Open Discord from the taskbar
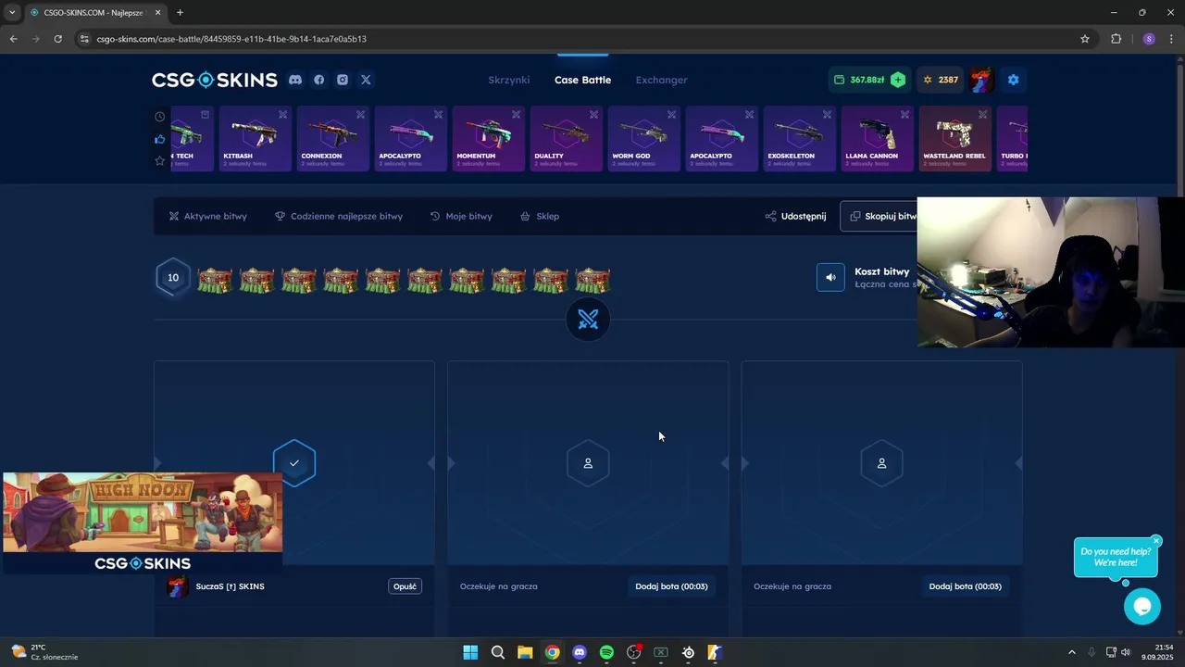The width and height of the screenshot is (1185, 667). coord(580,652)
